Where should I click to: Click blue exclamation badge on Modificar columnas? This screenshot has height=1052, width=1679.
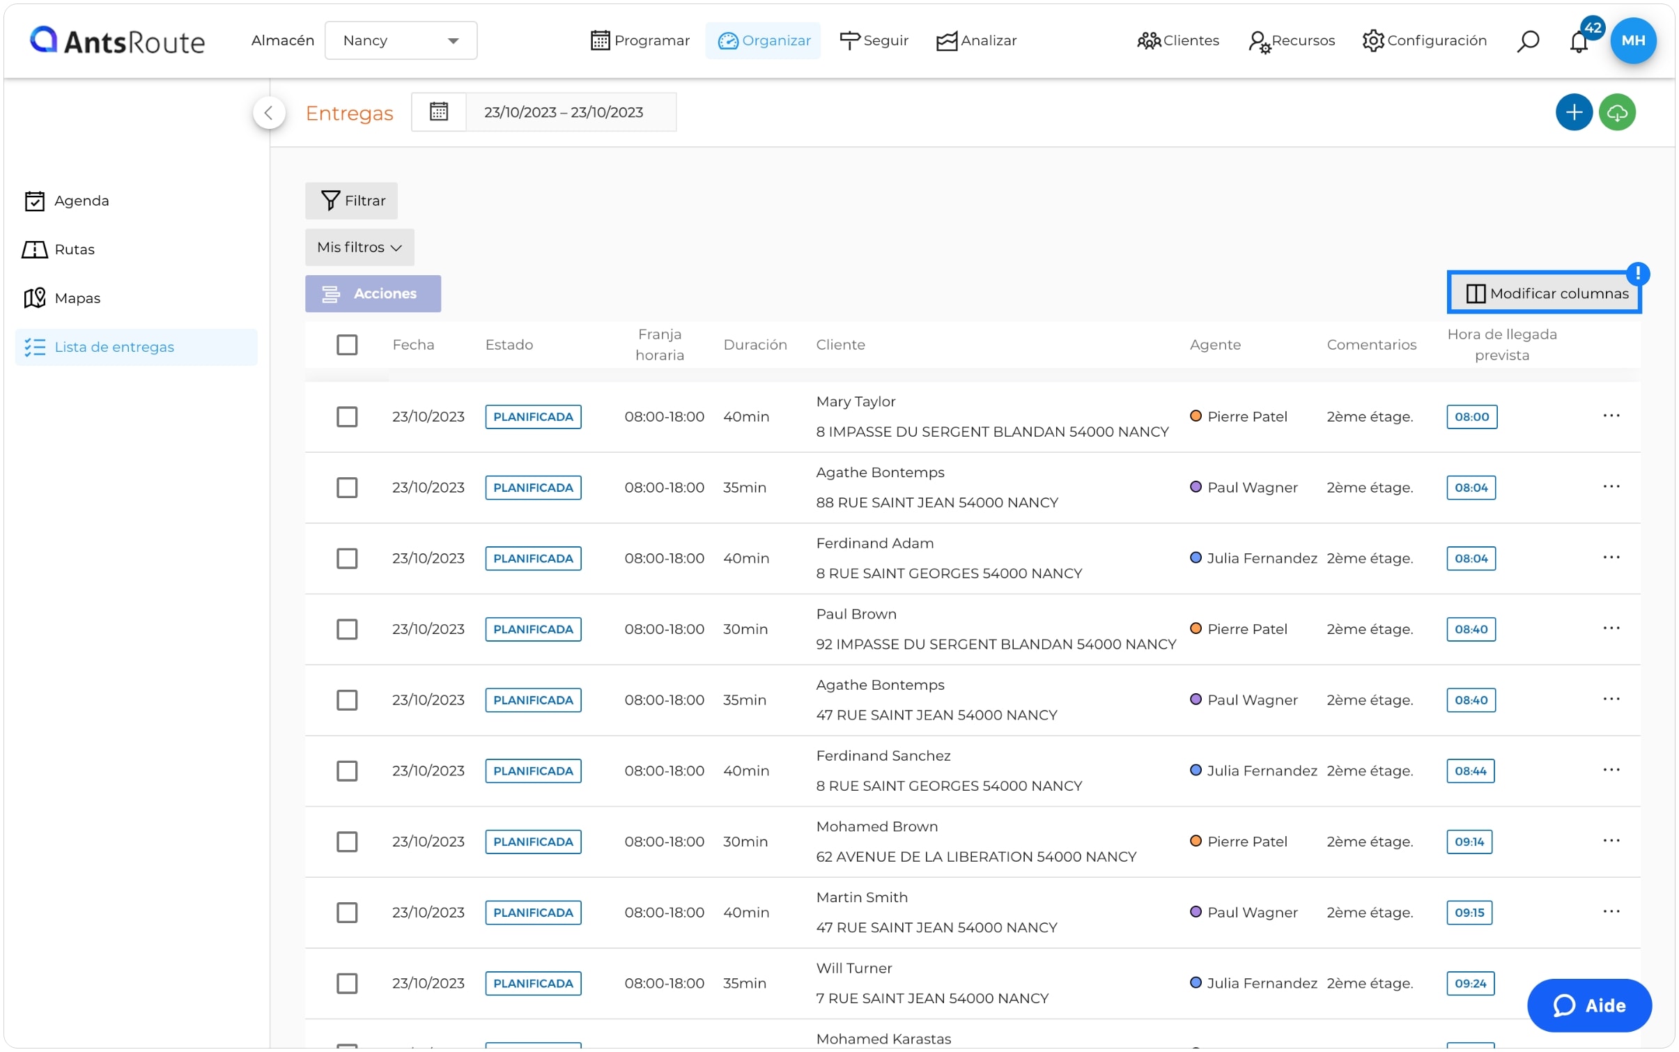pos(1638,273)
